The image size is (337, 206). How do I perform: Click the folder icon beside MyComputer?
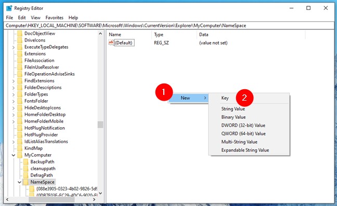[20, 155]
